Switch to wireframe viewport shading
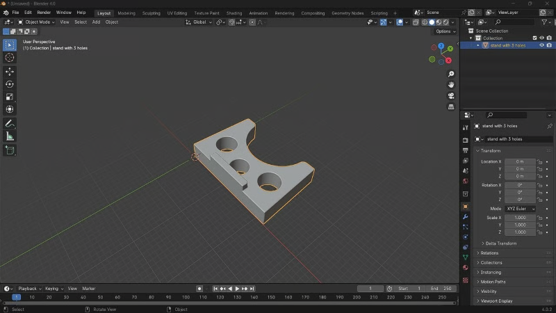This screenshot has width=556, height=313. click(x=425, y=22)
